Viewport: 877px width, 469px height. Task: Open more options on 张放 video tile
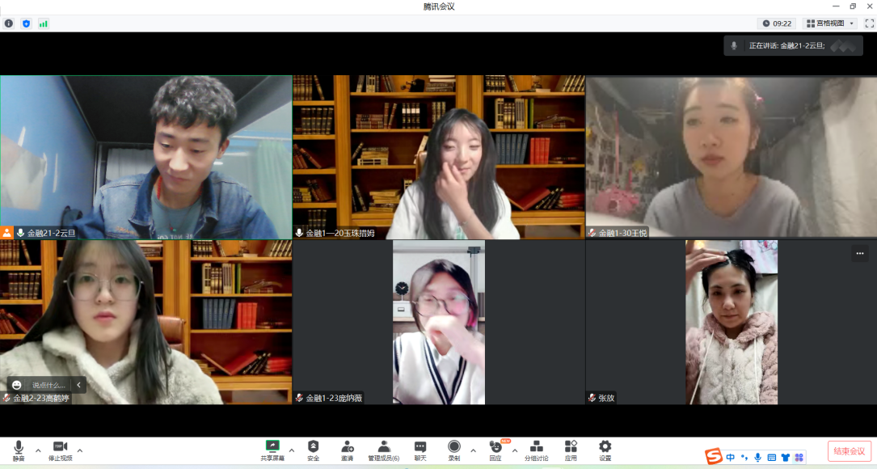click(860, 253)
